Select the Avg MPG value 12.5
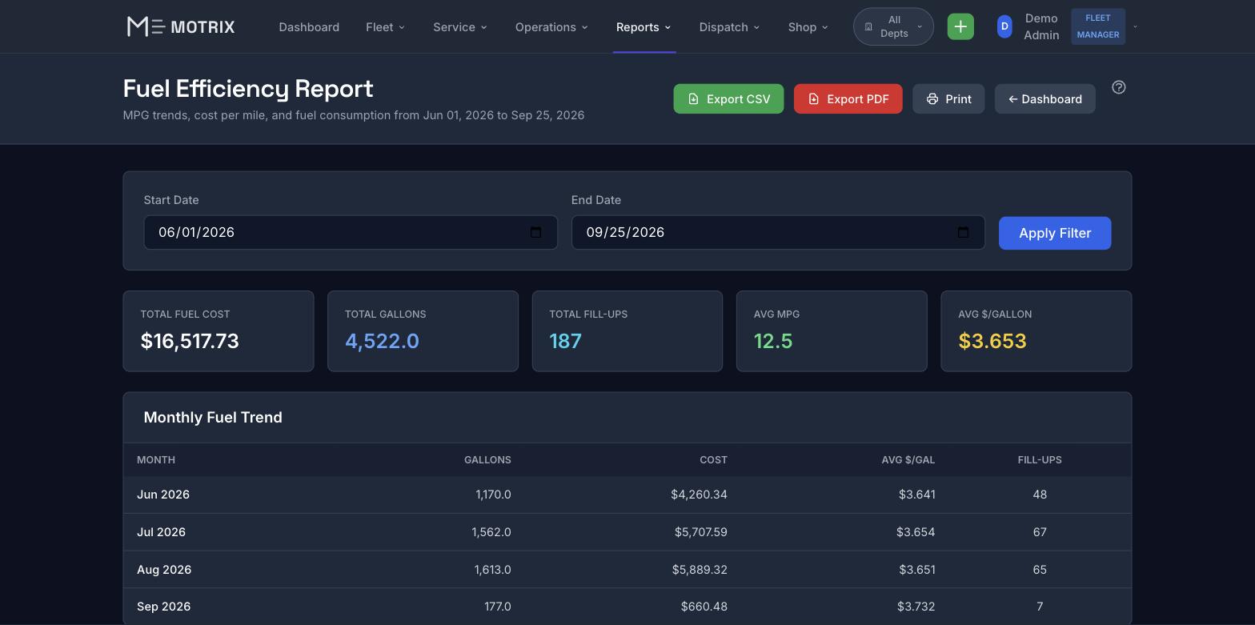The image size is (1255, 625). pyautogui.click(x=773, y=341)
